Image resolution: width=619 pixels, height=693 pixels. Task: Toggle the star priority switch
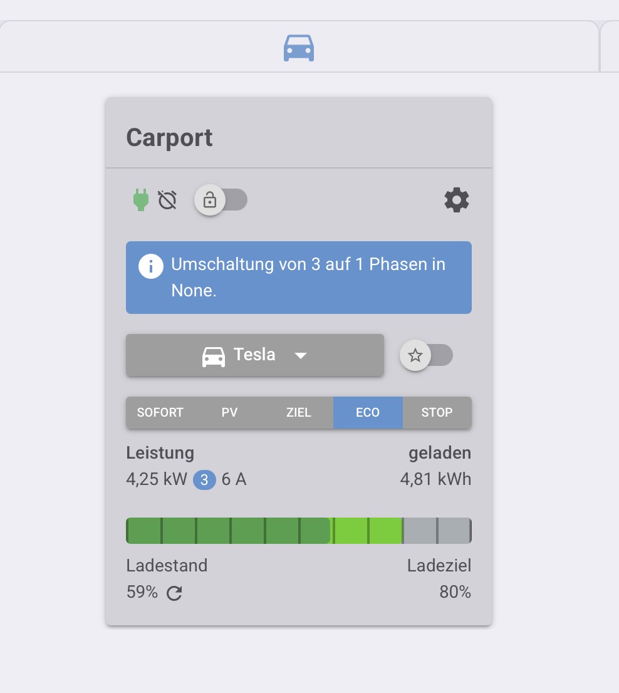426,355
